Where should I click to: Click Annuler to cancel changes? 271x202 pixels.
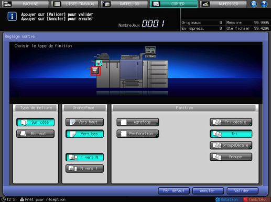208,191
